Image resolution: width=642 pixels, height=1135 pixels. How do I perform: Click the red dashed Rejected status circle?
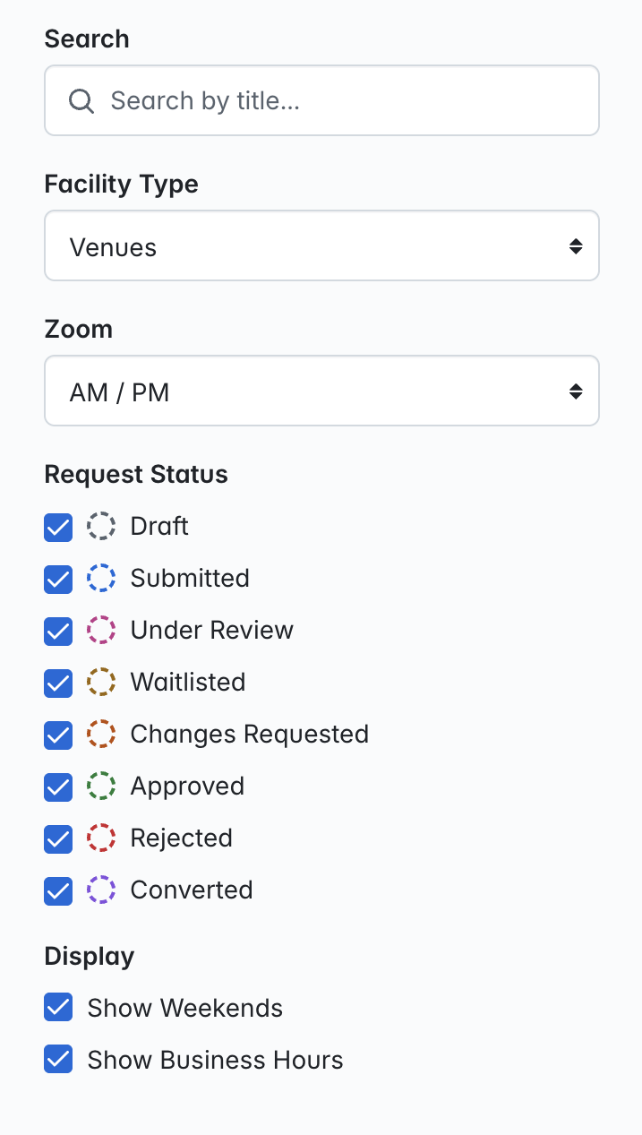(x=101, y=838)
